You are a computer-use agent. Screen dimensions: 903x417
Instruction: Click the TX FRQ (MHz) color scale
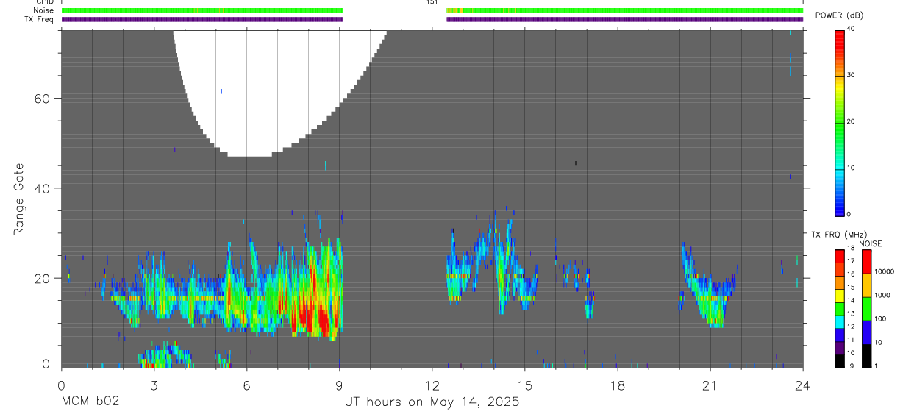[x=839, y=308]
